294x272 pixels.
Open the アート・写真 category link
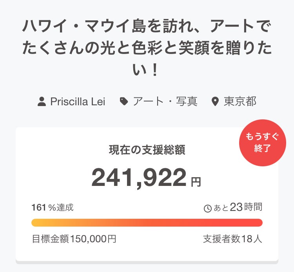tap(165, 102)
